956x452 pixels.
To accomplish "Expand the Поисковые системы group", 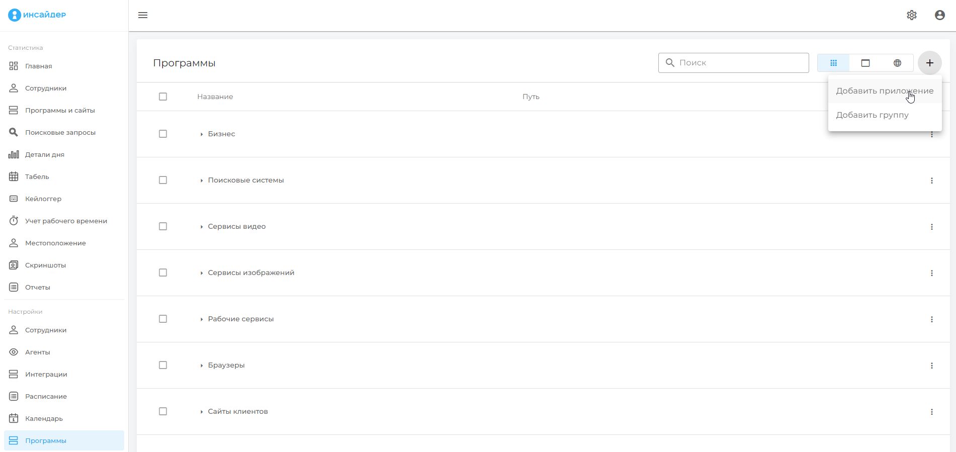I will click(202, 180).
